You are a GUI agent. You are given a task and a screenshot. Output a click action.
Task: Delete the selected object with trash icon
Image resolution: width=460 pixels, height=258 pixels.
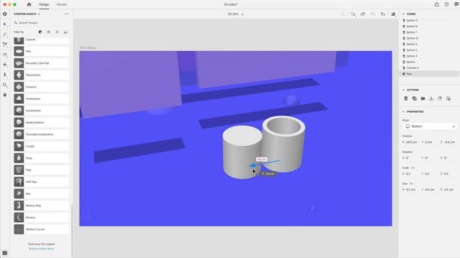click(406, 99)
